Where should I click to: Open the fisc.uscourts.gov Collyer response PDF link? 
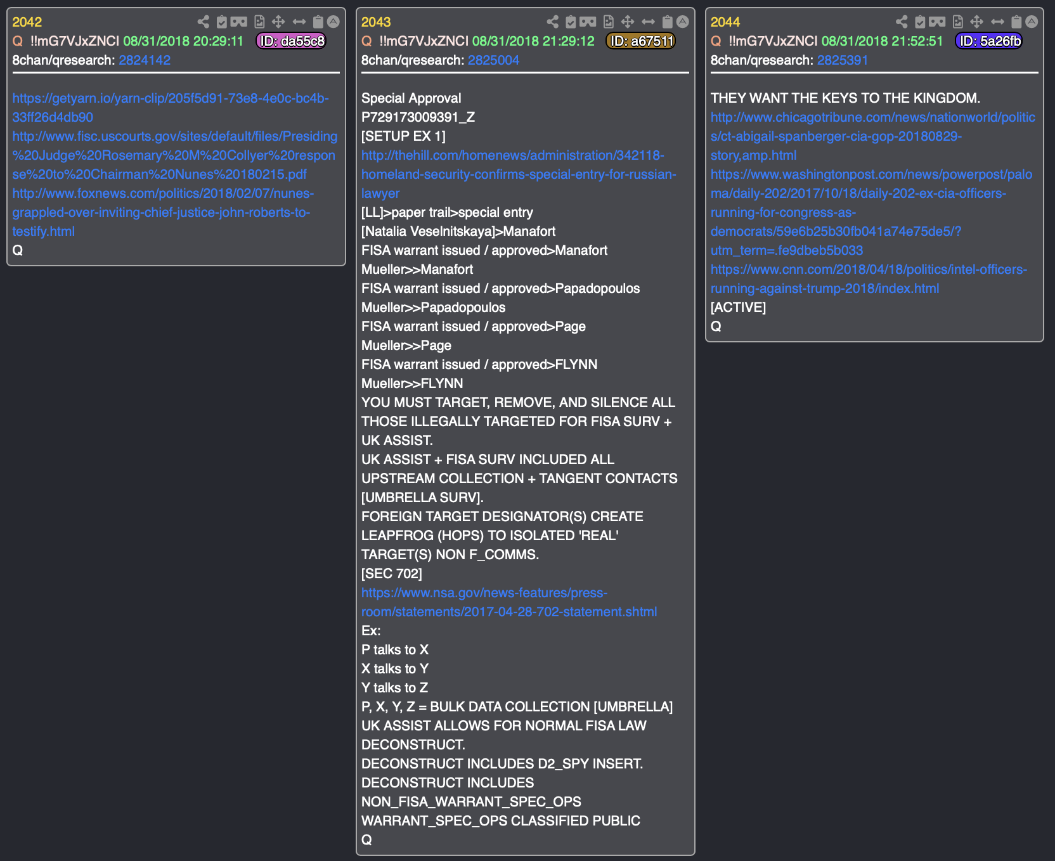175,155
